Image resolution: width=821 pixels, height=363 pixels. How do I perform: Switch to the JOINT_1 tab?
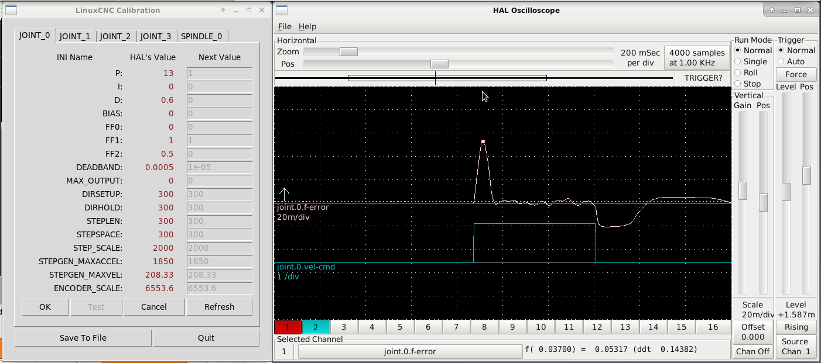point(75,36)
